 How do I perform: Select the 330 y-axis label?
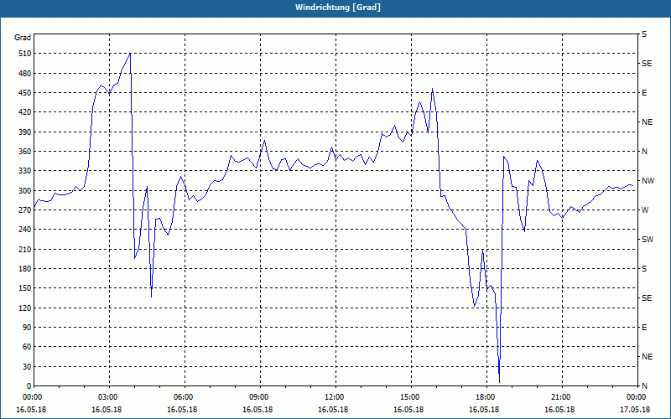(23, 171)
